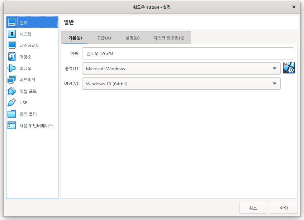Confirm settings with the 확인 button
The image size is (304, 220).
[x=284, y=208]
